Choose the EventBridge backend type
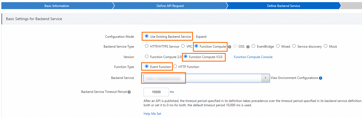 pos(253,46)
